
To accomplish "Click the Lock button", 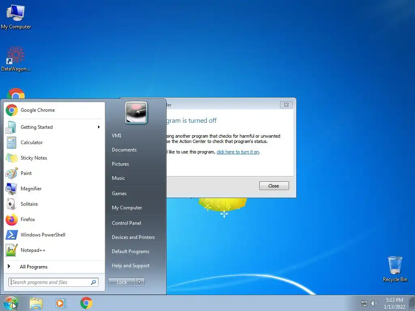I will 122,282.
